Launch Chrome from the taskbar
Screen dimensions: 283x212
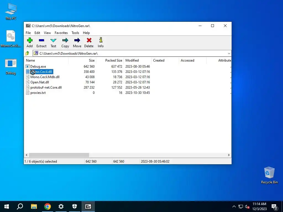click(x=48, y=206)
